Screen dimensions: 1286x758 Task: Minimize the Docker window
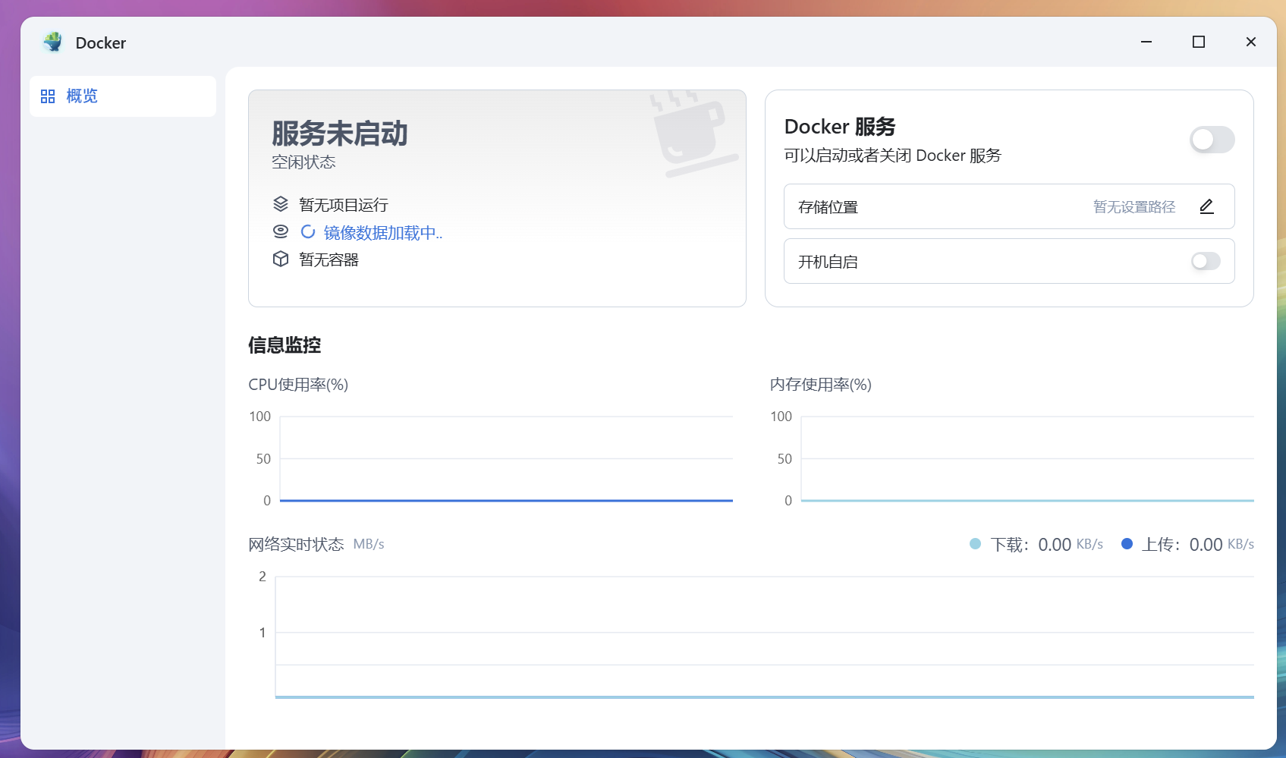point(1146,42)
